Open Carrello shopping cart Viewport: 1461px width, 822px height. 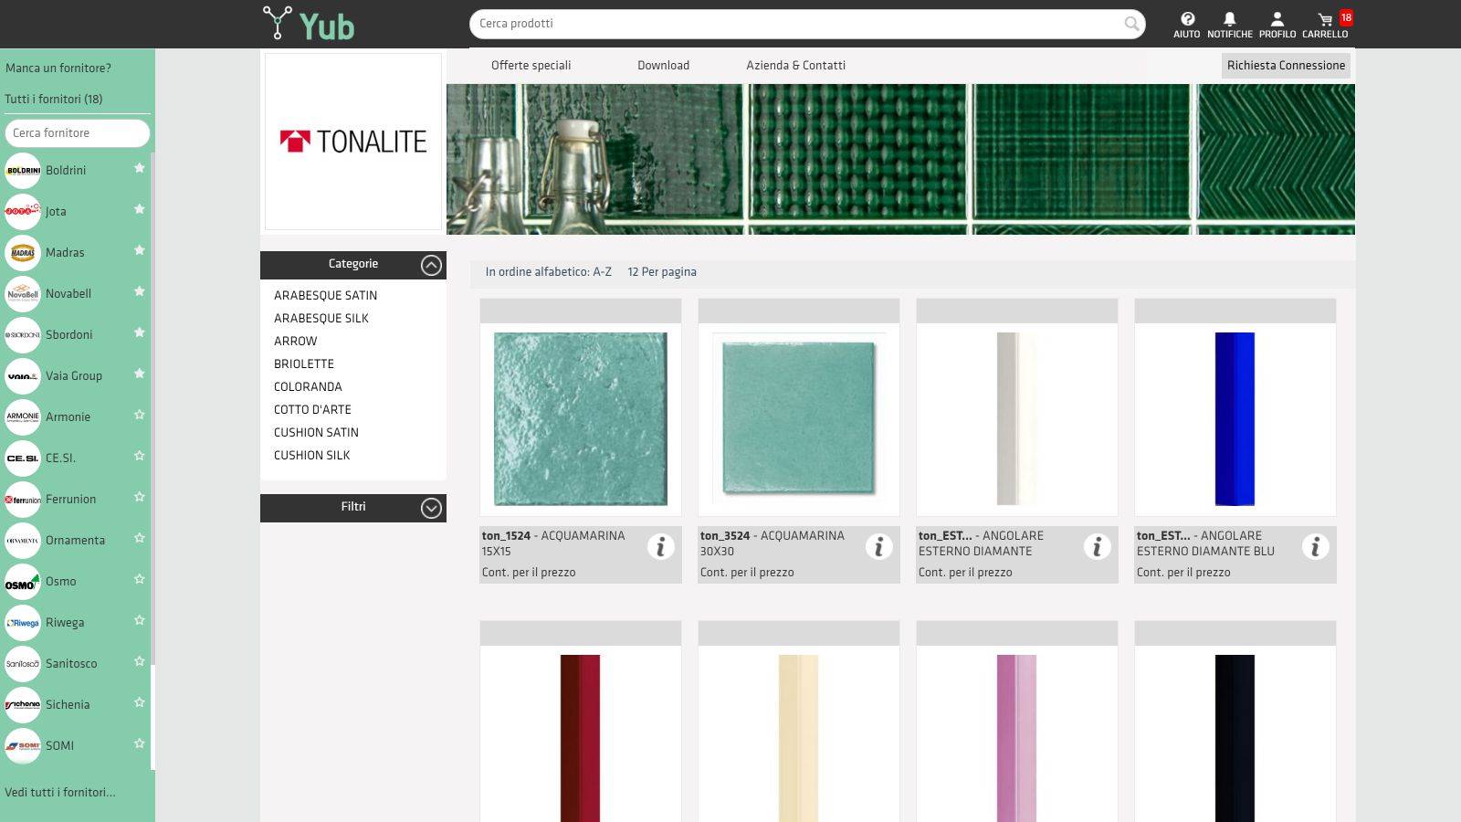1325,25
